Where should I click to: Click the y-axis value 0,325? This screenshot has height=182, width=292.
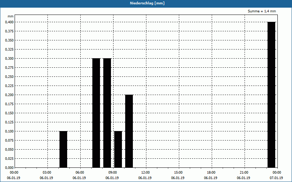9,50
